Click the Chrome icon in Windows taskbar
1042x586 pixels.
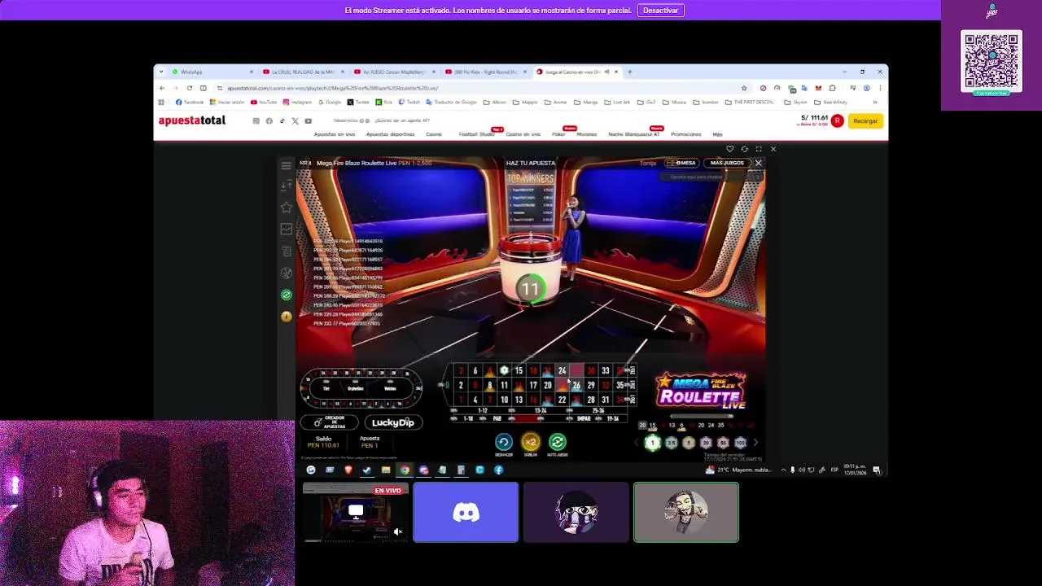[405, 470]
